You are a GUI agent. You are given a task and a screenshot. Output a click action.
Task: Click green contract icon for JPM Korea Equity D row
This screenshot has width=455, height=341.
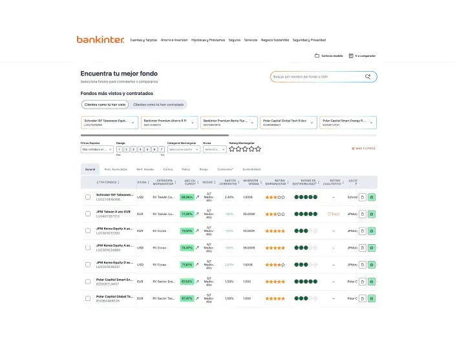point(372,264)
